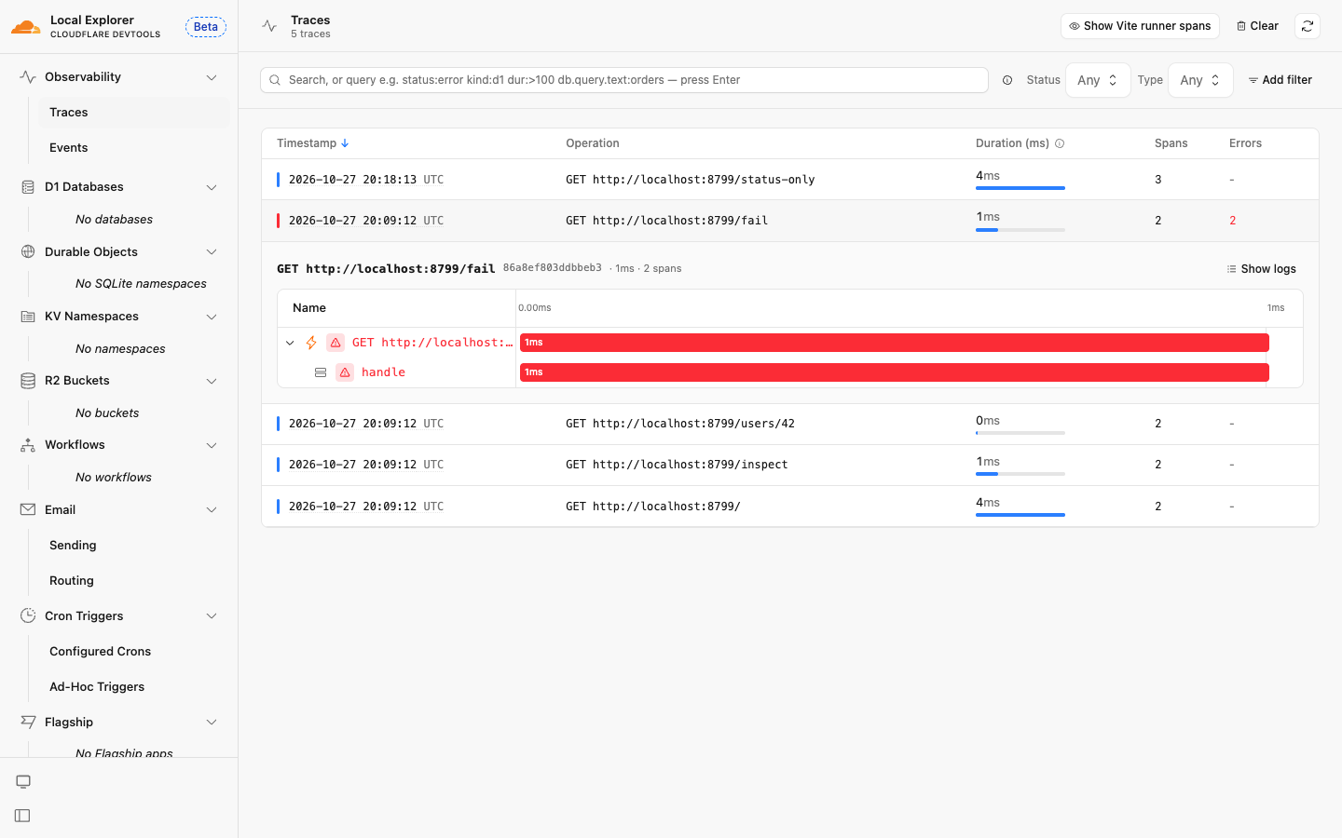Collapse the Observability section chevron
1342x838 pixels.
[x=212, y=77]
